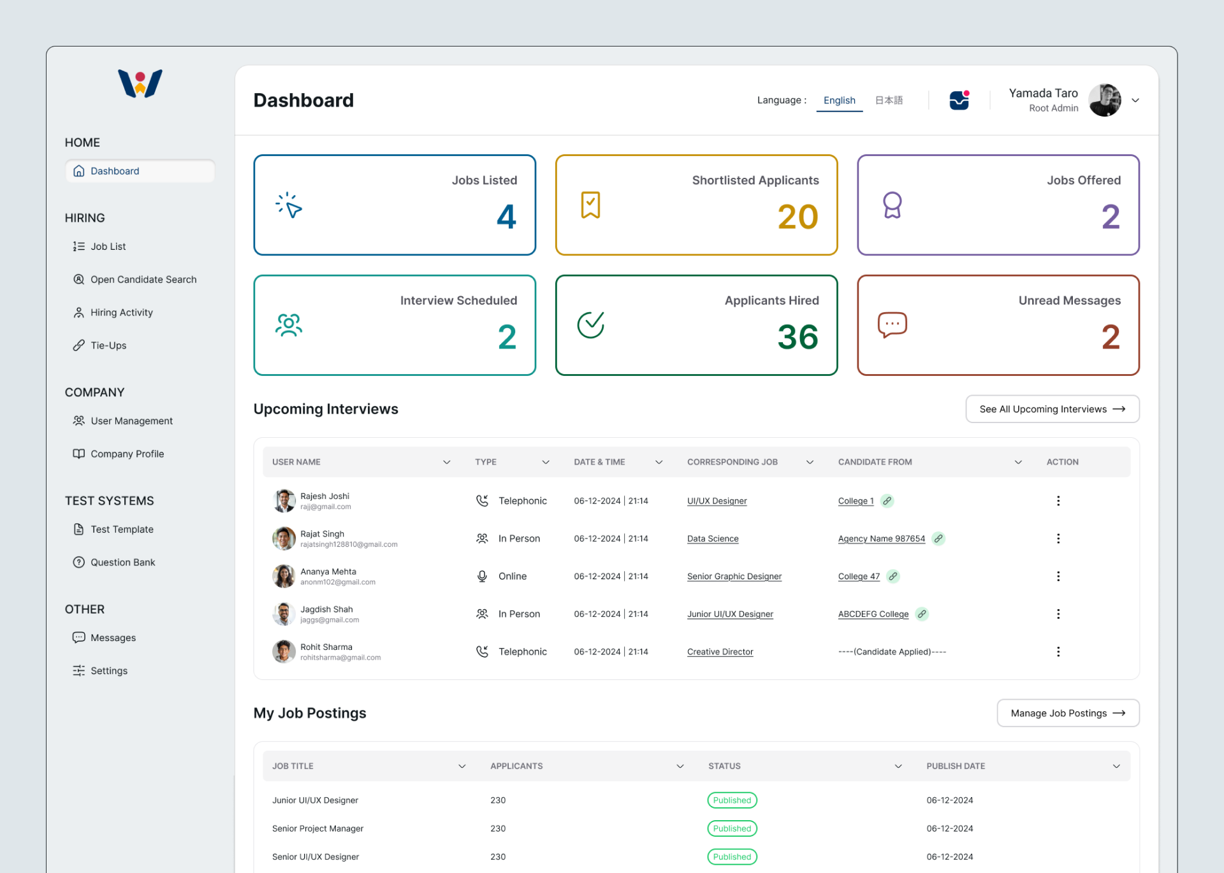Viewport: 1224px width, 873px height.
Task: Click See All Upcoming Interviews button
Action: click(1053, 409)
